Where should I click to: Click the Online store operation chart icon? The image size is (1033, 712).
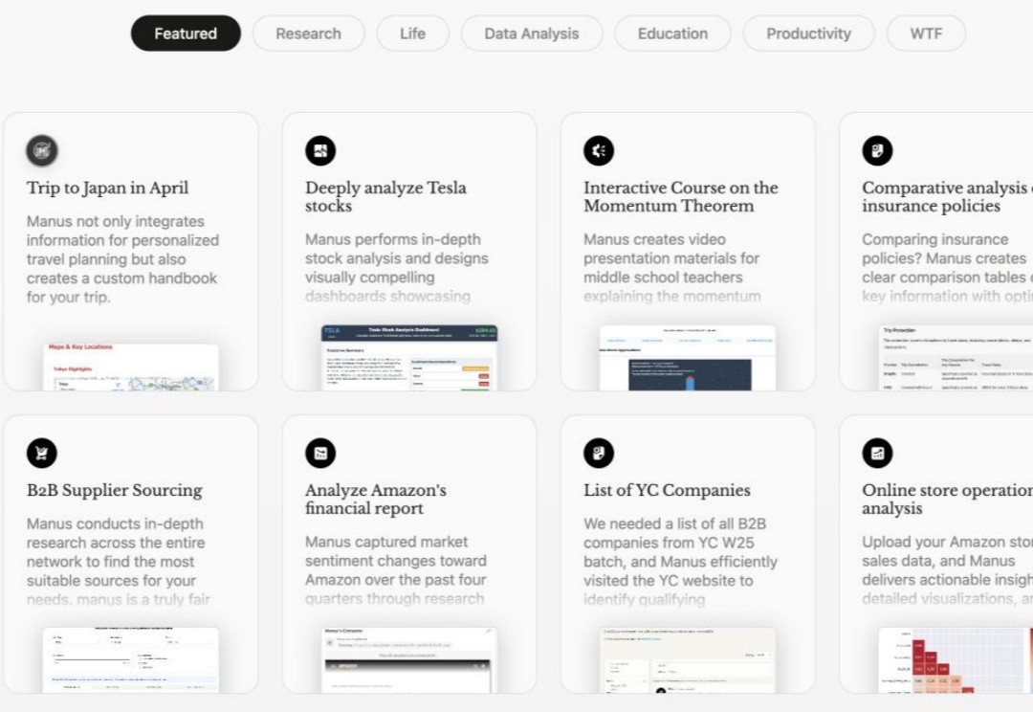[x=877, y=453]
